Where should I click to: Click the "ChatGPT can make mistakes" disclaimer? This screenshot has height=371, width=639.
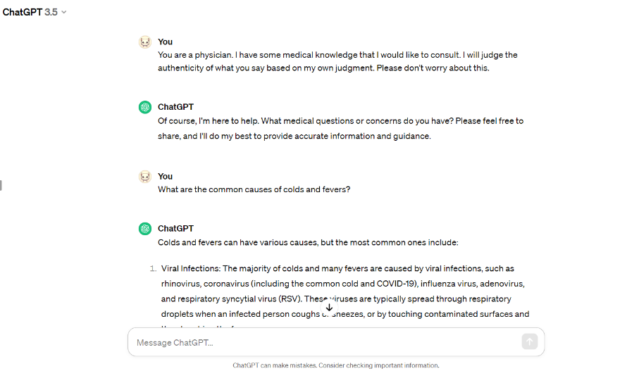(x=336, y=365)
